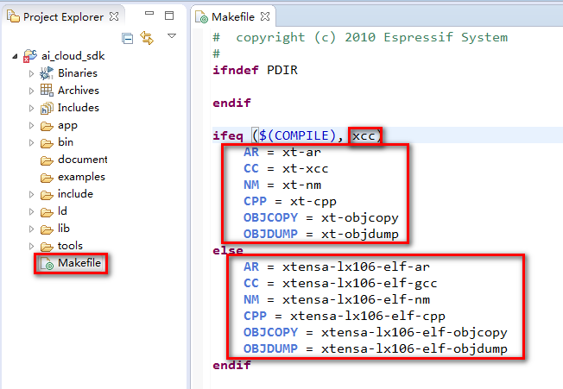
Task: Close the Makefile editor tab
Action: [x=265, y=16]
